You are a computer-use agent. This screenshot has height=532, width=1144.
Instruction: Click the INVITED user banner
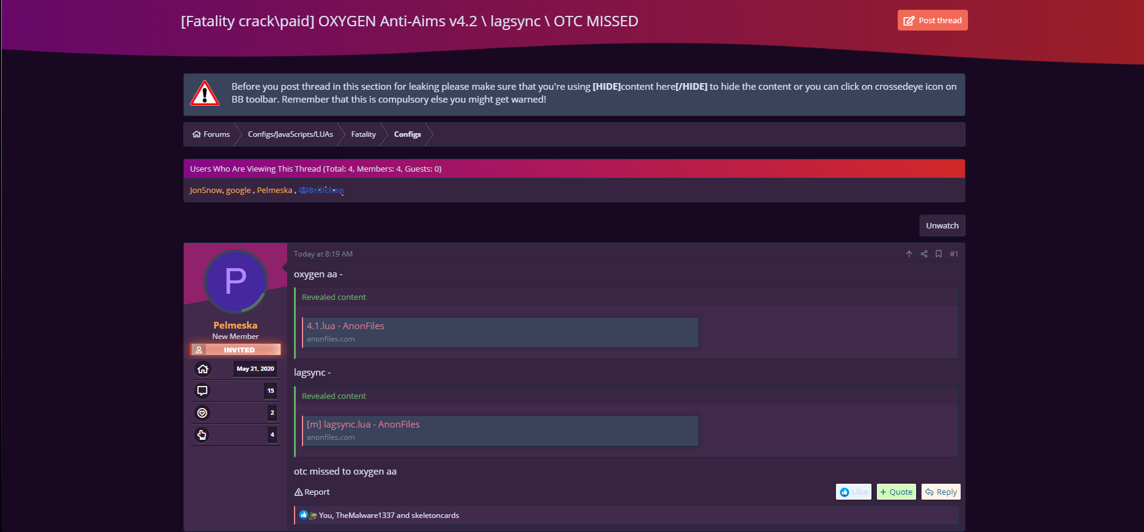[x=235, y=350]
